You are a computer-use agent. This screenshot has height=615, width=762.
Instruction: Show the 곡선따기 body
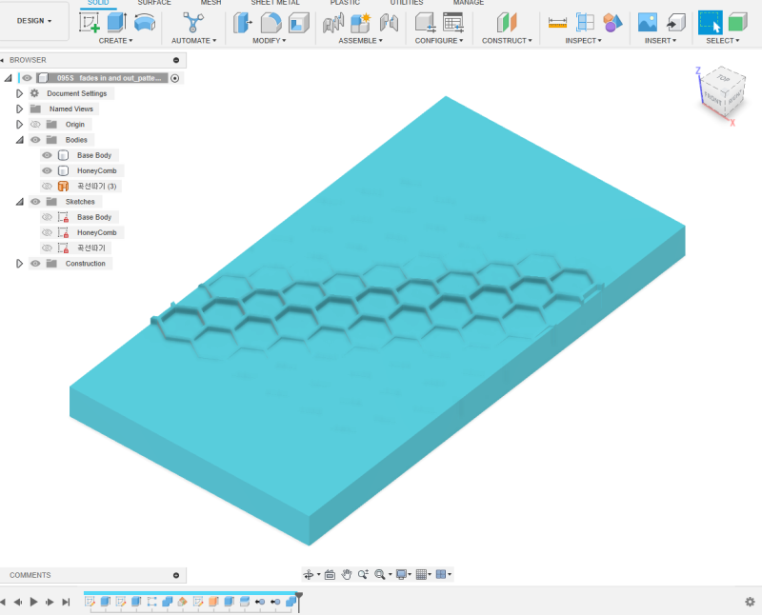(46, 186)
